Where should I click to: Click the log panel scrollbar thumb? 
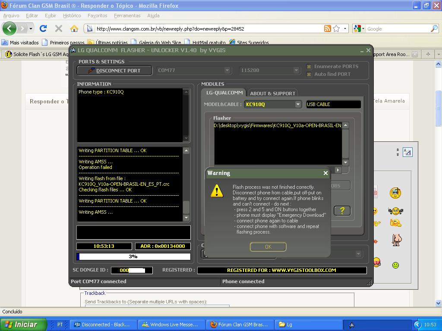point(186,208)
